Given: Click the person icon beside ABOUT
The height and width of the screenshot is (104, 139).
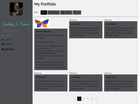Looking at the screenshot, I should pos(3,40).
